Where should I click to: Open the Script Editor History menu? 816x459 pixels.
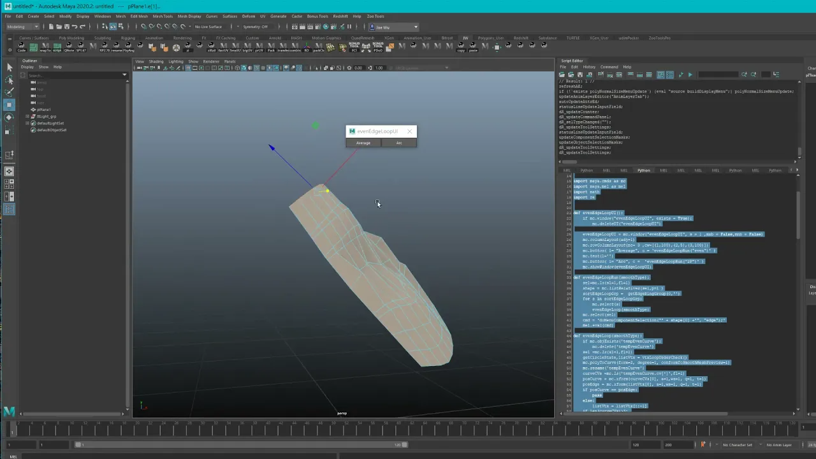pyautogui.click(x=589, y=67)
